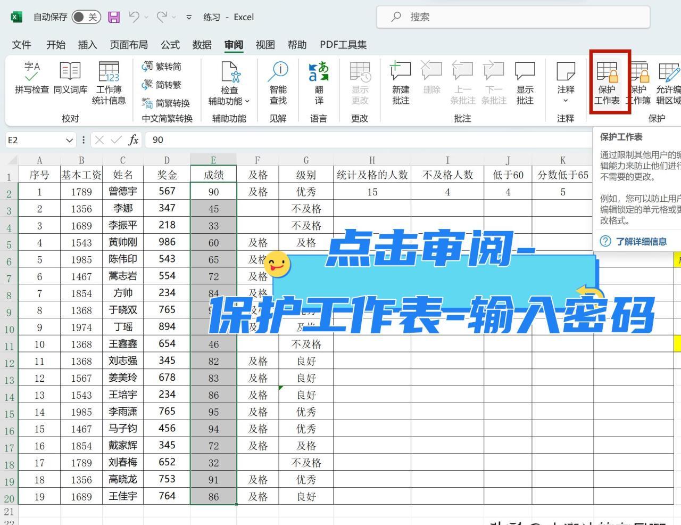Click the Insert Function fx icon

coord(133,140)
